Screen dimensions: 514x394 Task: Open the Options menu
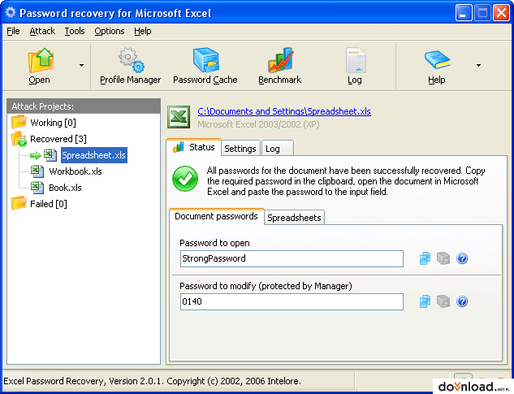click(110, 31)
